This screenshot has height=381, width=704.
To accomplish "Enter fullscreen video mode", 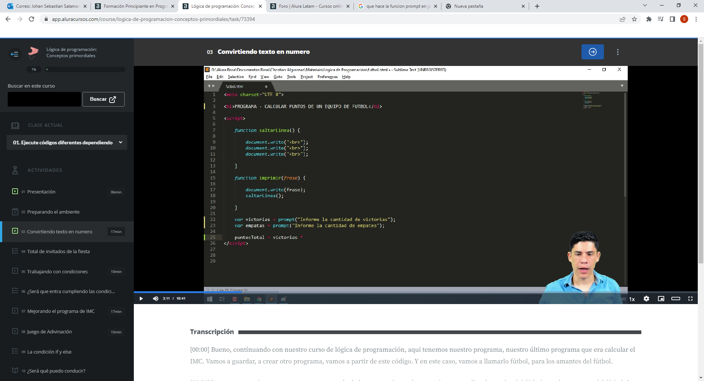I will [690, 299].
